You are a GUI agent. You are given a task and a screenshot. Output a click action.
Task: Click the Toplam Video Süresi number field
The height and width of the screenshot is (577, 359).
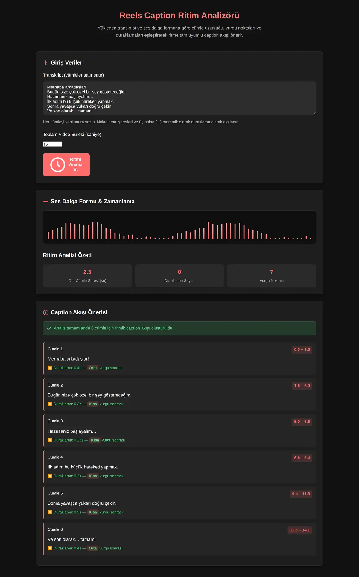tap(52, 144)
